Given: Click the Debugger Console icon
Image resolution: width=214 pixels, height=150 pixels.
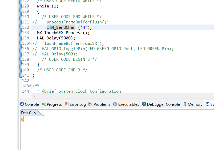Looking at the screenshot, I should pos(144,104).
